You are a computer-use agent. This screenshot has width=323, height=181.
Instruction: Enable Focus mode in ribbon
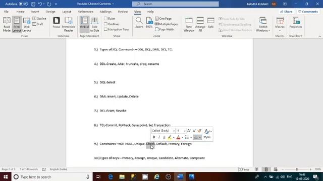(56, 23)
